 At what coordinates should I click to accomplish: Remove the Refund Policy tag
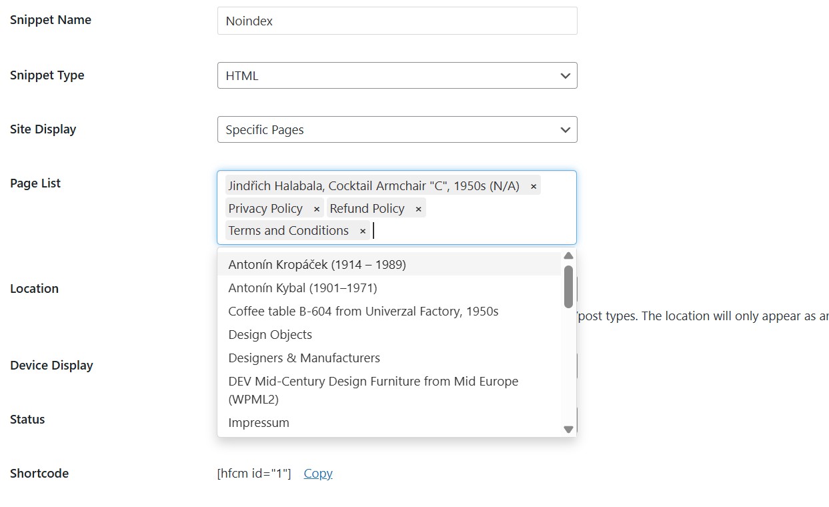(x=418, y=209)
